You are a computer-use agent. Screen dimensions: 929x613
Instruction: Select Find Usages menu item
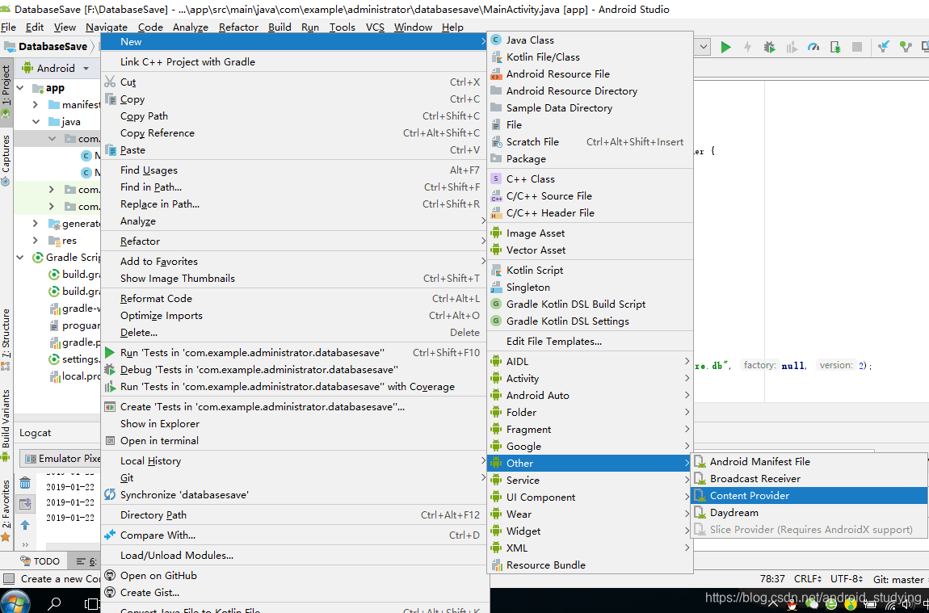295,170
